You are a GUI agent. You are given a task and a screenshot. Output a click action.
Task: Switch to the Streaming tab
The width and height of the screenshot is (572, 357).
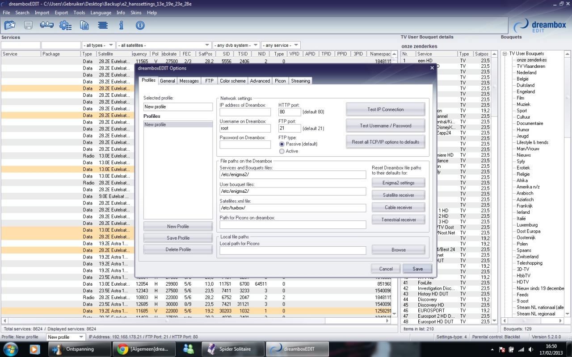pos(300,81)
